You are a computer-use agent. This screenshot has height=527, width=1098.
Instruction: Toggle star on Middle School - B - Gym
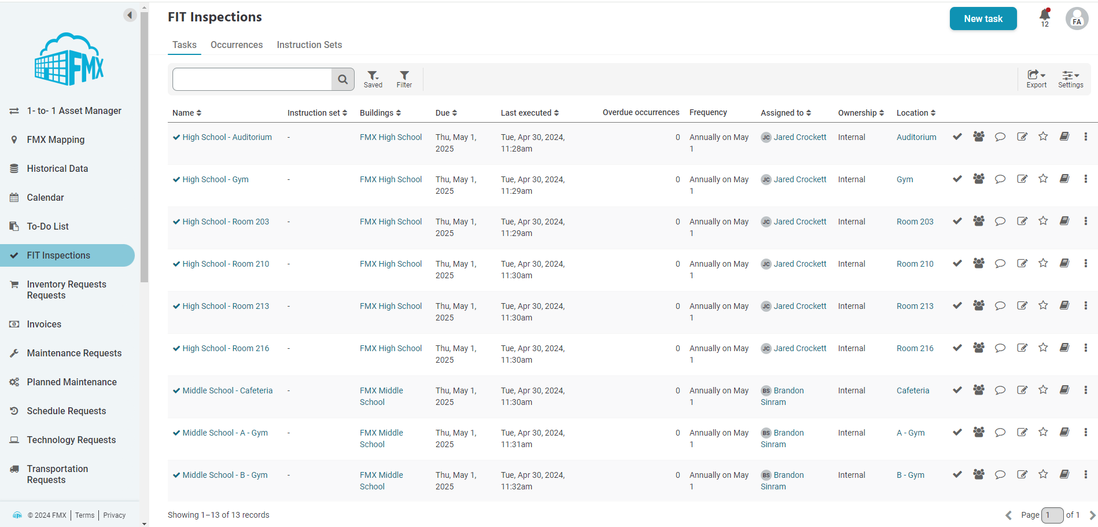point(1042,475)
